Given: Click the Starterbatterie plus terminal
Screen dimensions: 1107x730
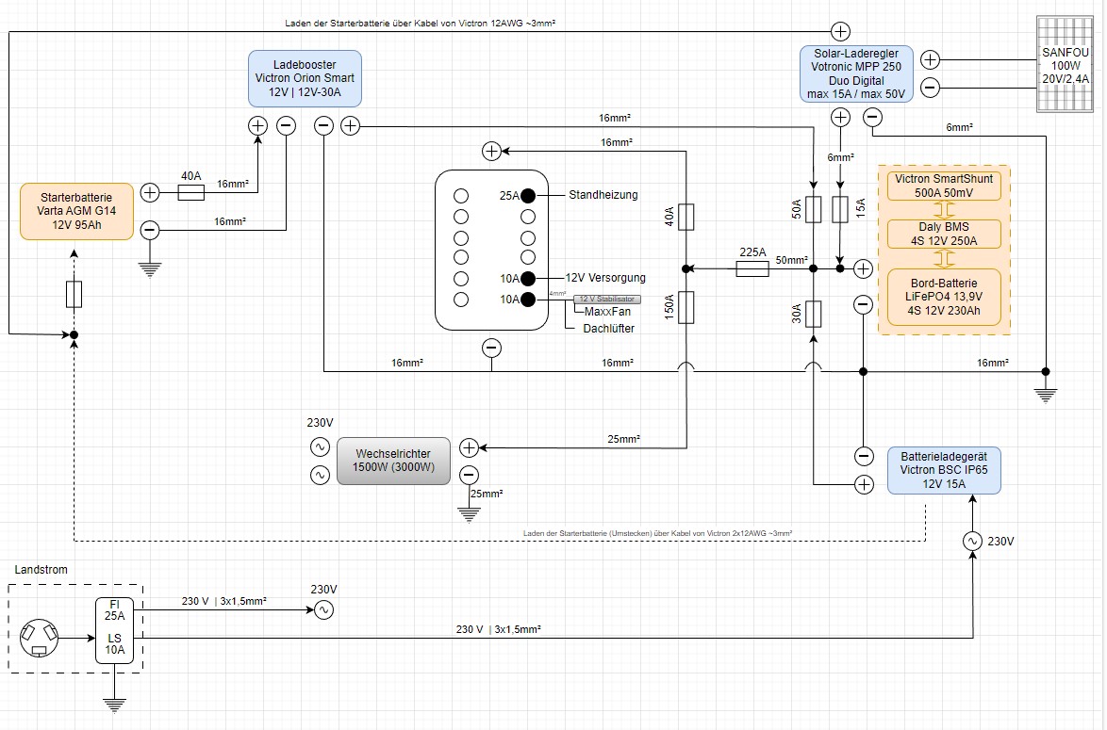Looking at the screenshot, I should 150,192.
